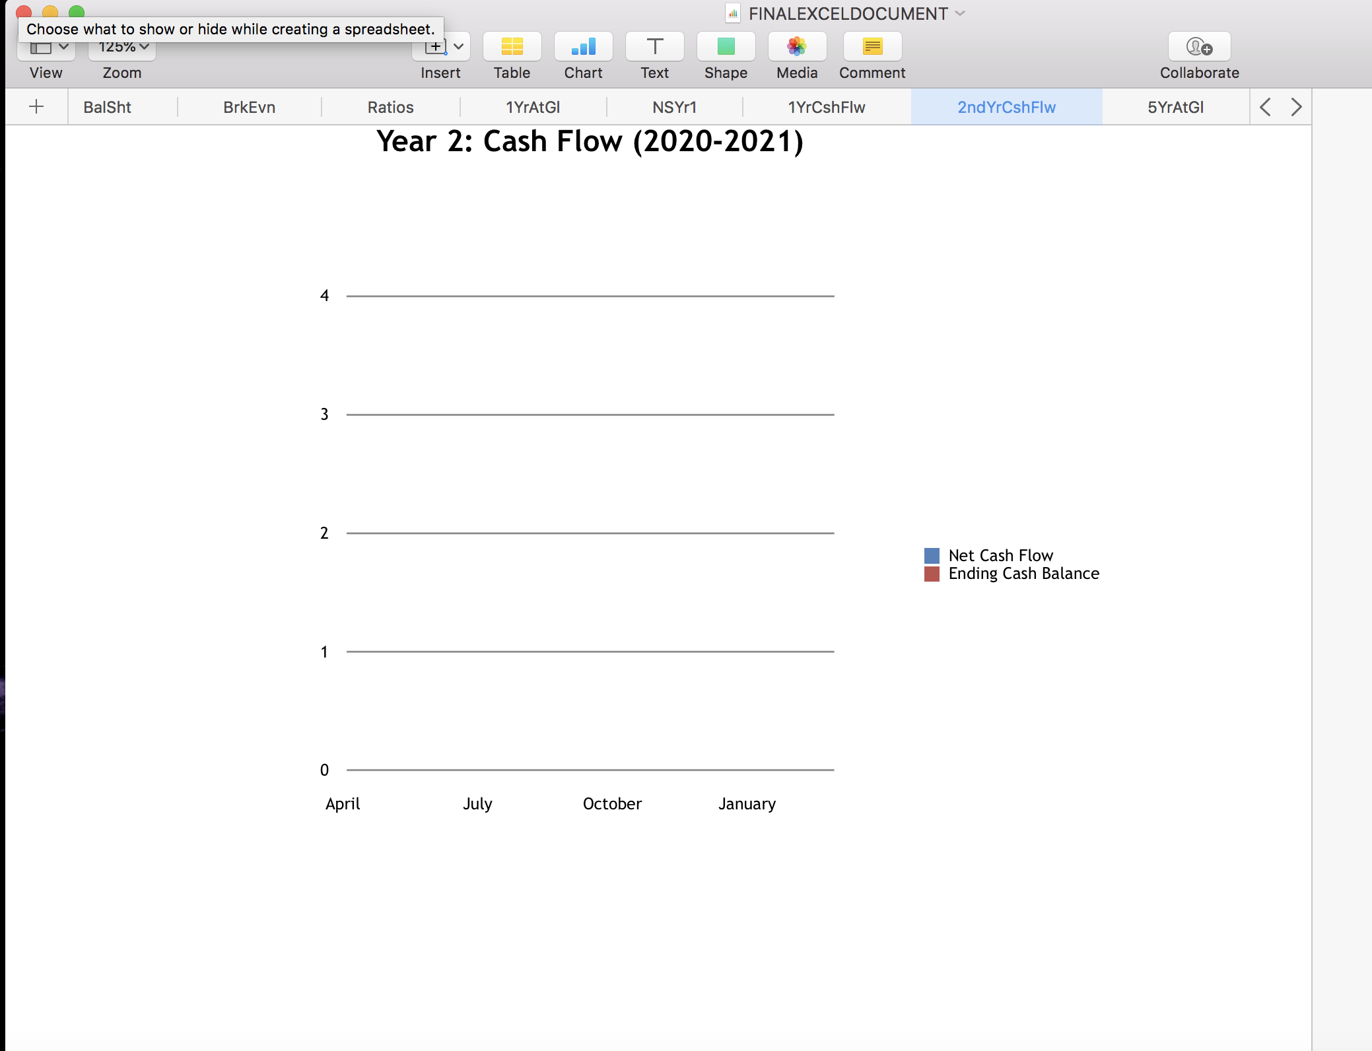The width and height of the screenshot is (1372, 1051).
Task: Click the October axis label
Action: 612,804
